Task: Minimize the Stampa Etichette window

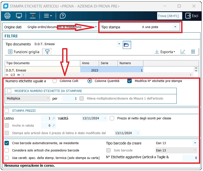Action: 165,6
